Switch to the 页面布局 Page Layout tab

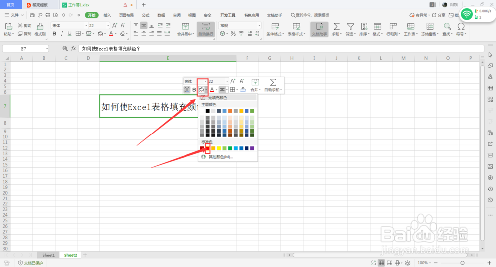point(126,15)
